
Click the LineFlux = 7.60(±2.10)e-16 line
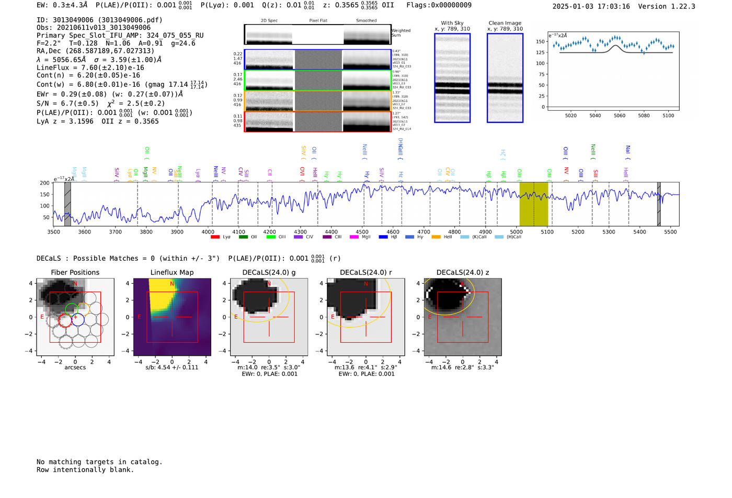(x=90, y=67)
